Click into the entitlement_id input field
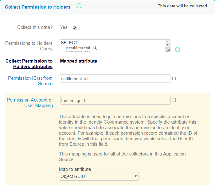This screenshot has height=188, width=215. pyautogui.click(x=115, y=79)
